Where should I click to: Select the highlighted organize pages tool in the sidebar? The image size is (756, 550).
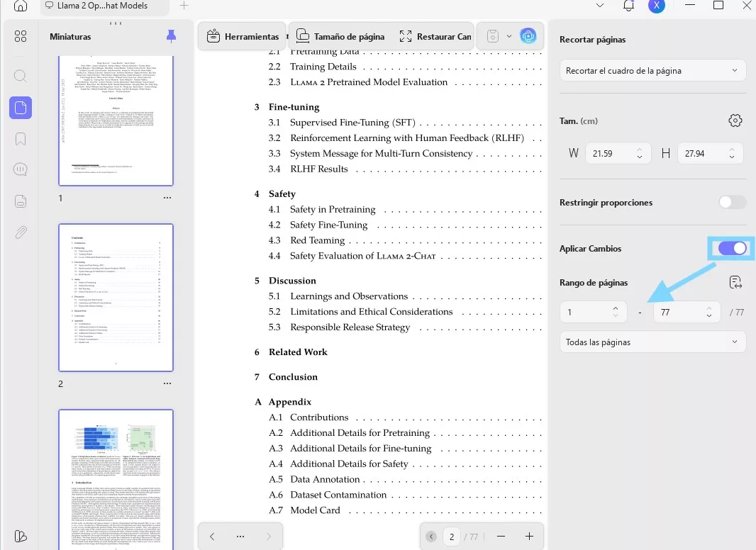[21, 107]
